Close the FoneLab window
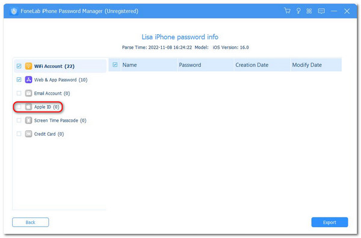This screenshot has height=238, width=361. pyautogui.click(x=347, y=11)
